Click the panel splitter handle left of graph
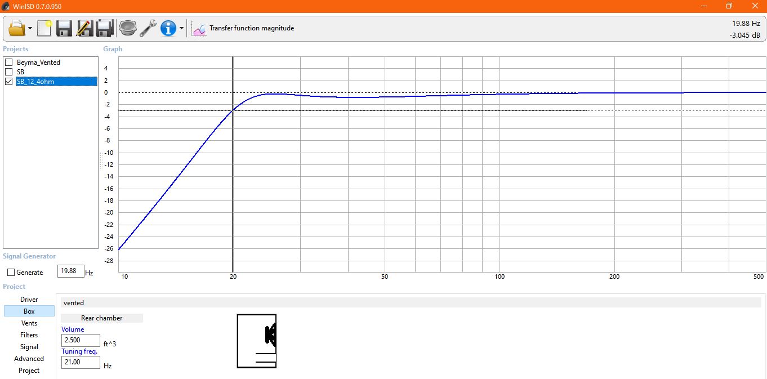This screenshot has width=767, height=379. [x=101, y=160]
